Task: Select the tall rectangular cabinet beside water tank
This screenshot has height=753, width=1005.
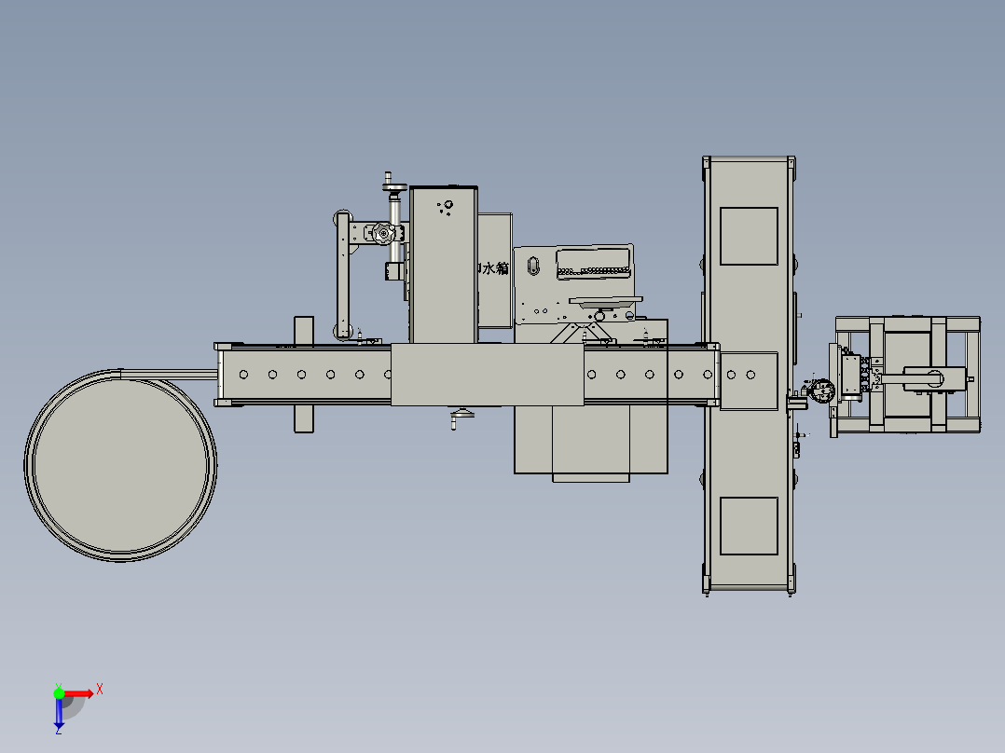Action: (x=444, y=265)
